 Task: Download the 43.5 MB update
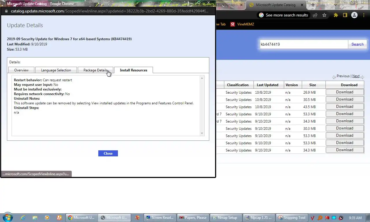pos(345,106)
